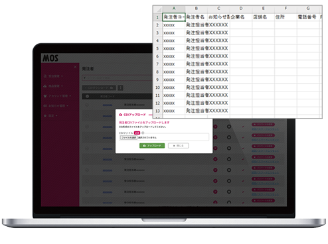Expand the 発注管理 sidebar menu

pos(53,76)
